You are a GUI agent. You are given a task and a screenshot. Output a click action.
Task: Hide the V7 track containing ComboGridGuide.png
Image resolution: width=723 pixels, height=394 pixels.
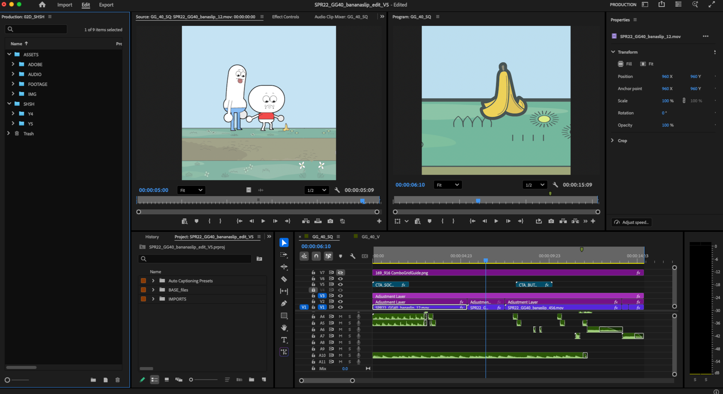click(340, 272)
